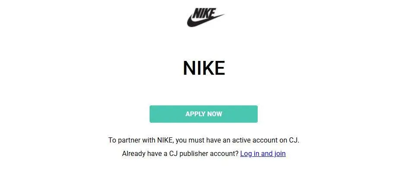Click "To partner with" at the sentence start
Image resolution: width=393 pixels, height=181 pixels.
point(128,140)
